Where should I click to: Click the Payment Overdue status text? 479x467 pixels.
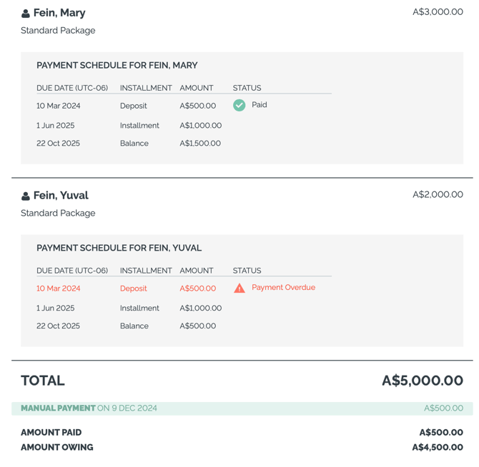pyautogui.click(x=283, y=287)
